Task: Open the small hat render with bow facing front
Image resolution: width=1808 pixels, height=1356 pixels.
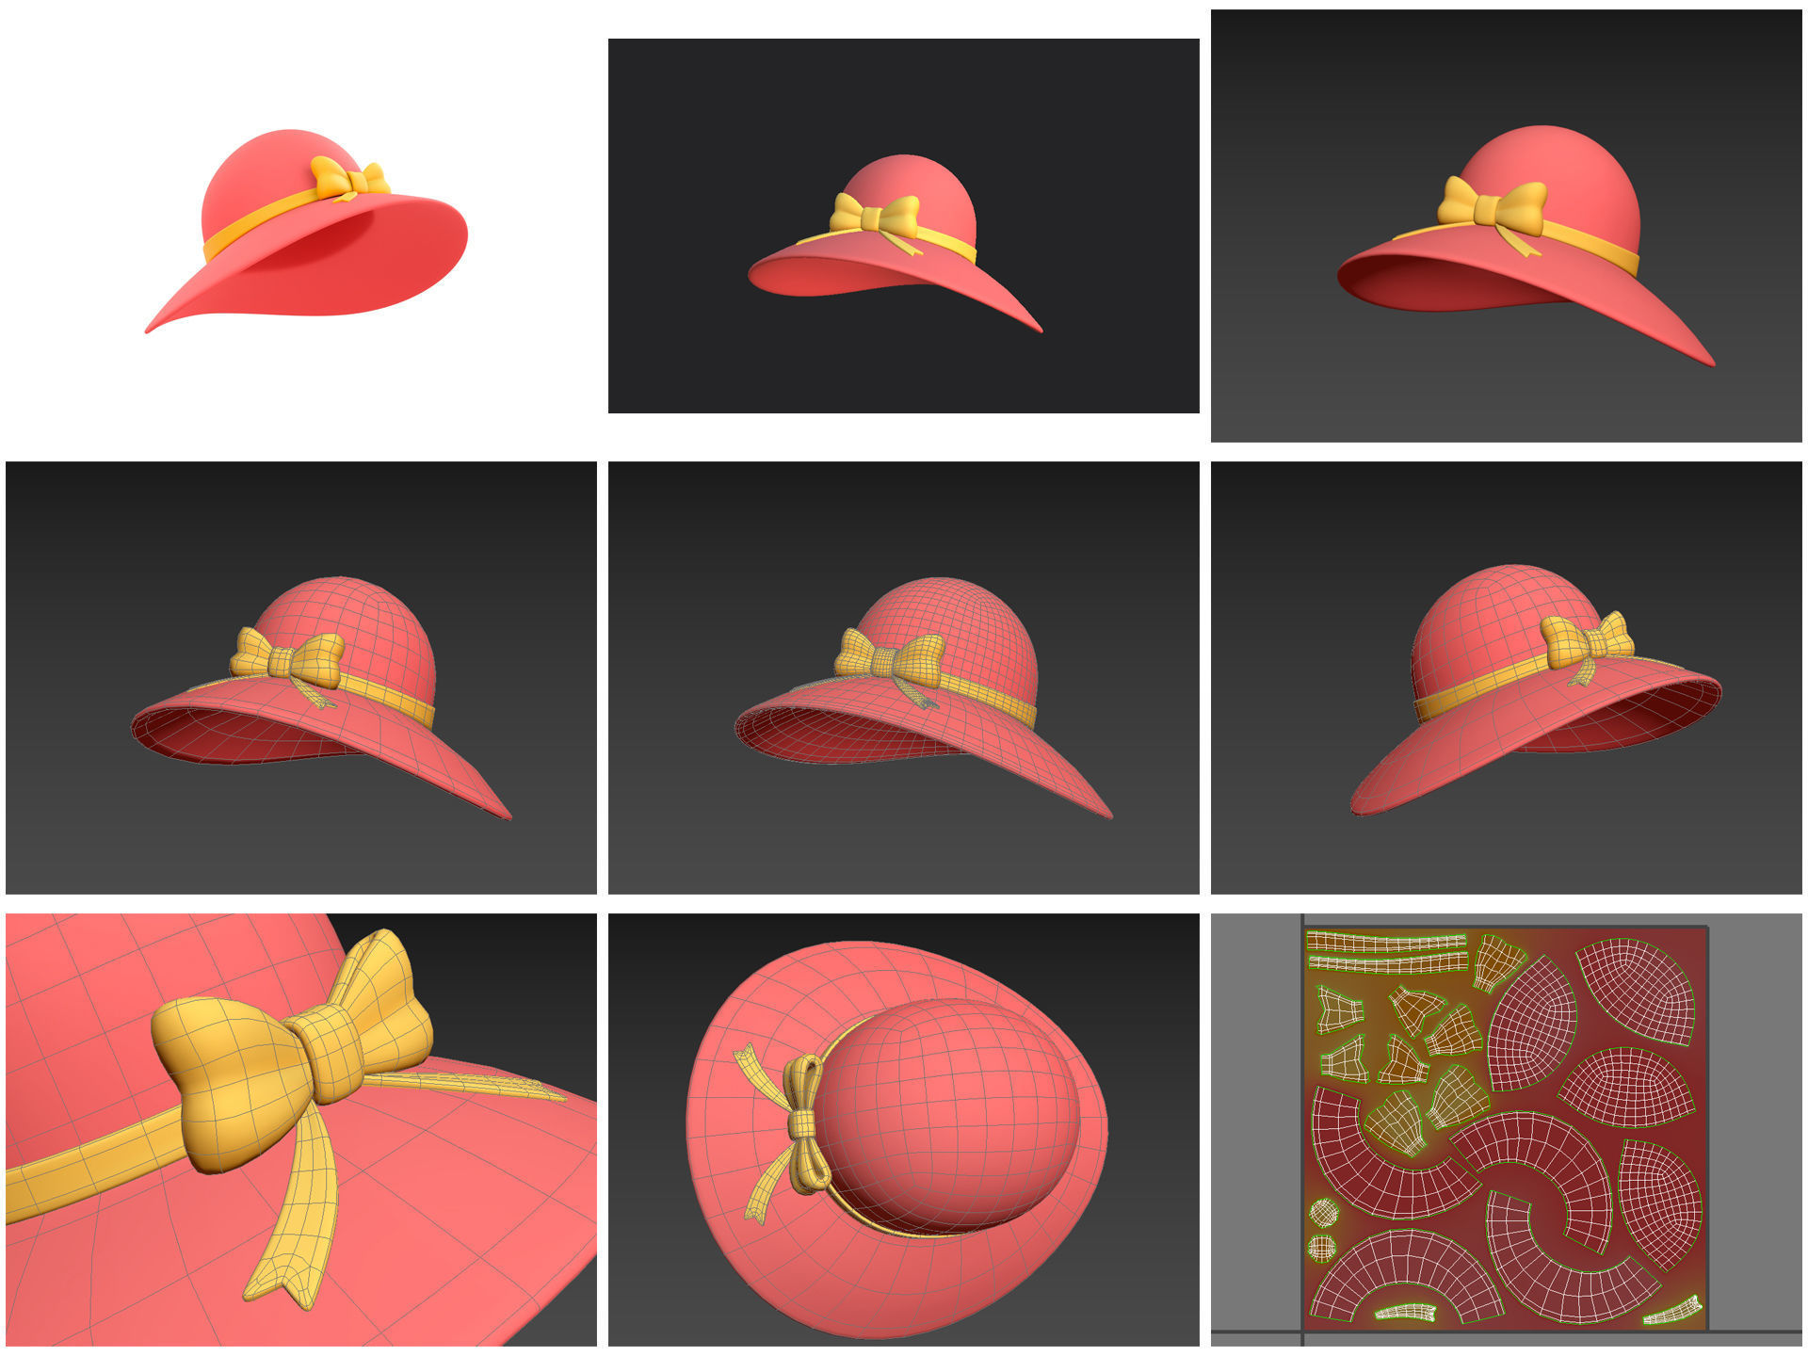Action: click(x=904, y=226)
